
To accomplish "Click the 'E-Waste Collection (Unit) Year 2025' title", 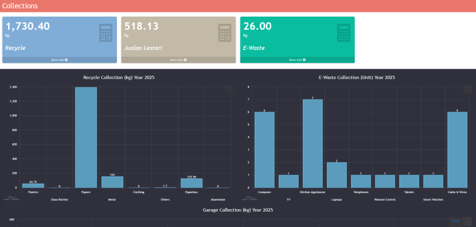I will click(357, 77).
